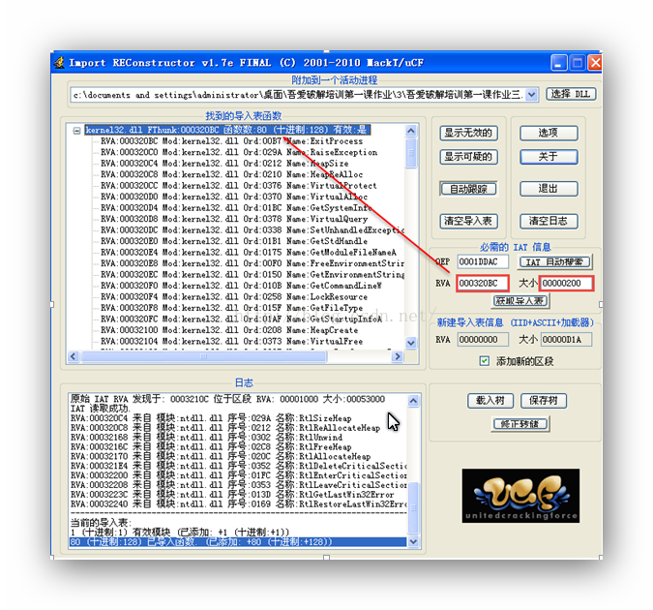Select the VirtualQuery import row
This screenshot has width=653, height=610.
234,219
